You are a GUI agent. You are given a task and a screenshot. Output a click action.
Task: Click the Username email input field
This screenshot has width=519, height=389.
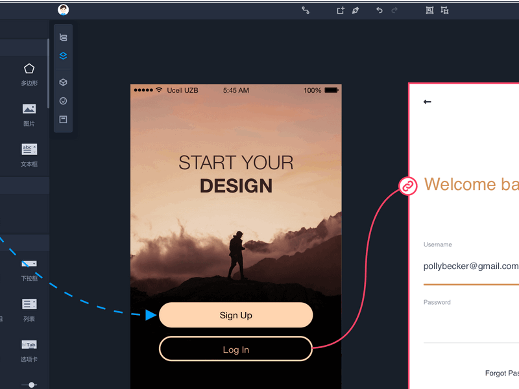tap(471, 266)
